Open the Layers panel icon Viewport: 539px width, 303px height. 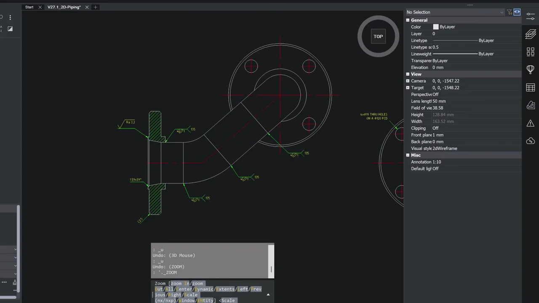[x=530, y=34]
